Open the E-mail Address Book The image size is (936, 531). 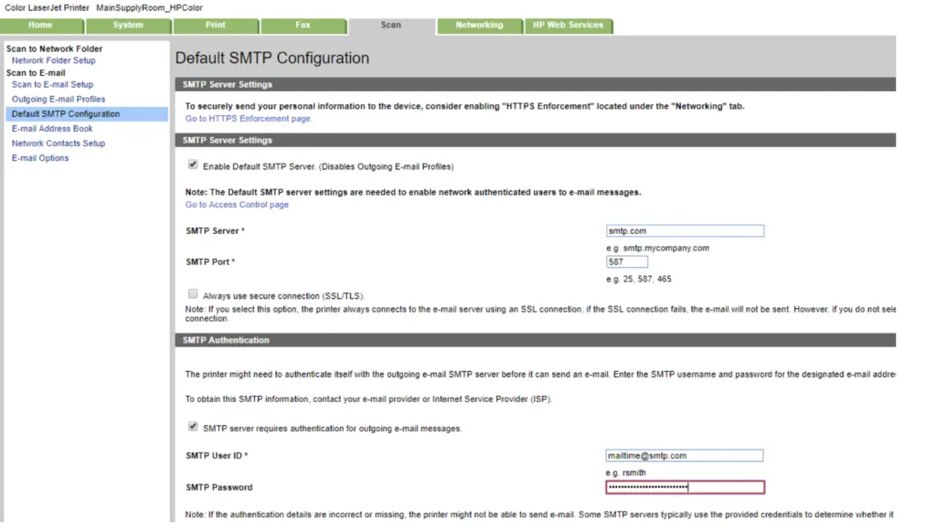53,128
